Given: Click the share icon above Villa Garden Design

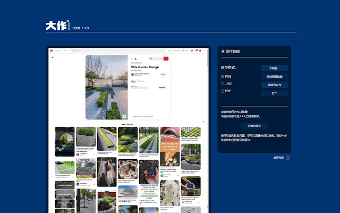Looking at the screenshot, I should click(x=135, y=58).
